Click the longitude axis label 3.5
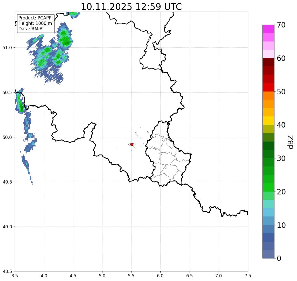 click(x=15, y=276)
